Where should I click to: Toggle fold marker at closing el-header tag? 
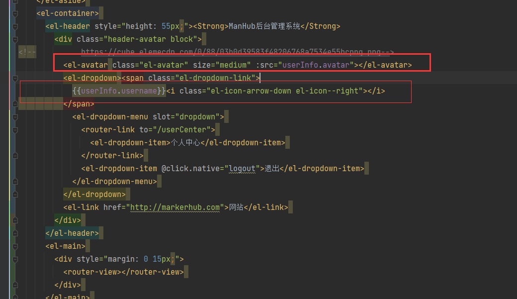coord(15,233)
